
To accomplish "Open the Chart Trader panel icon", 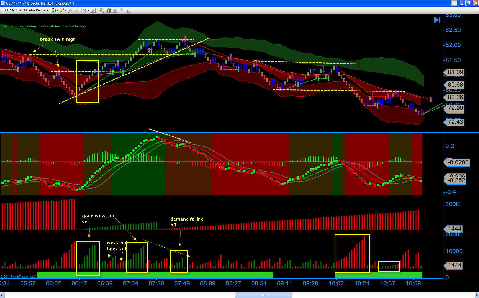I will coord(101,10).
